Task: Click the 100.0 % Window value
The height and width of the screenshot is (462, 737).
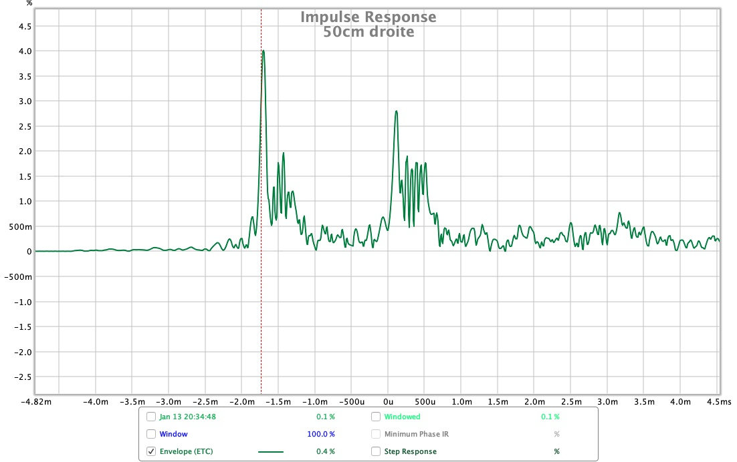Action: pos(321,434)
